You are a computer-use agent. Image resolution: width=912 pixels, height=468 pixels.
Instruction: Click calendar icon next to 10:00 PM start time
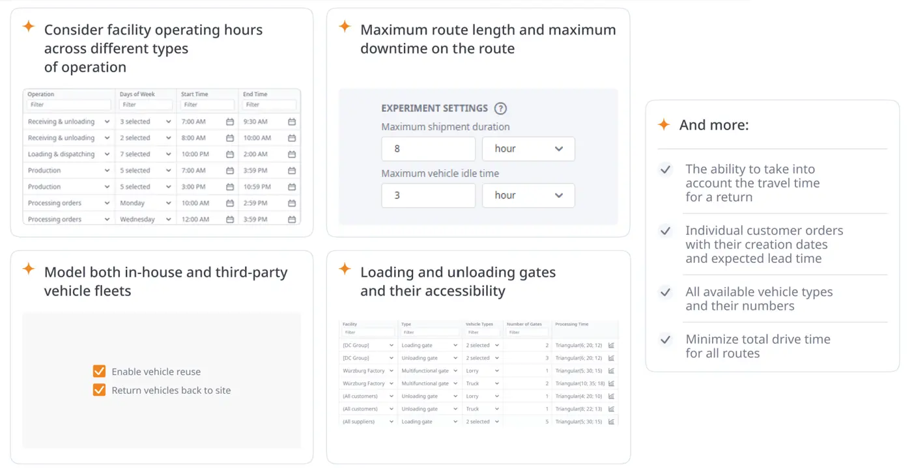click(230, 154)
